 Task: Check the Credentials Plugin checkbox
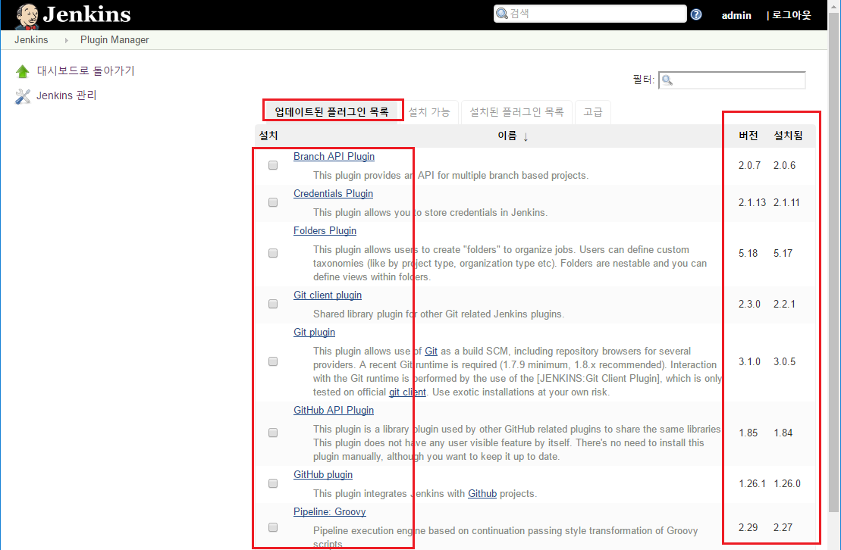point(273,202)
